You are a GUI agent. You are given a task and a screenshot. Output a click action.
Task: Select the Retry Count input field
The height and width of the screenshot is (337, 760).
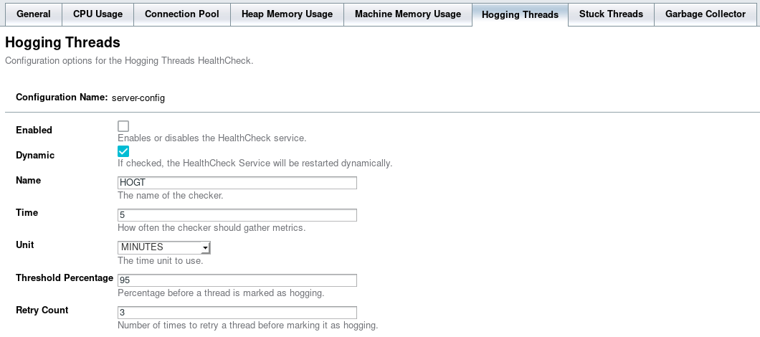pyautogui.click(x=237, y=312)
